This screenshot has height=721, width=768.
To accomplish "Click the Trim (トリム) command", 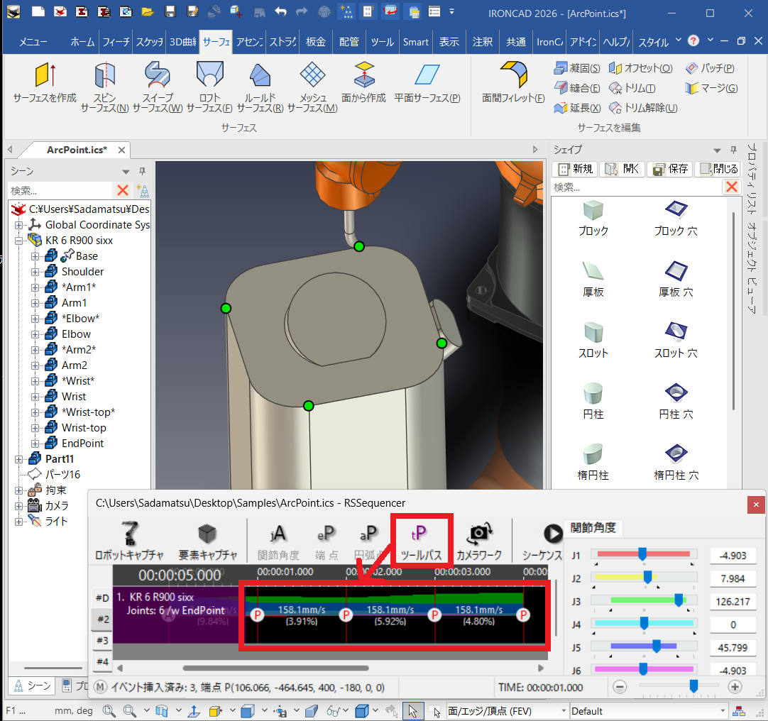I will (632, 88).
